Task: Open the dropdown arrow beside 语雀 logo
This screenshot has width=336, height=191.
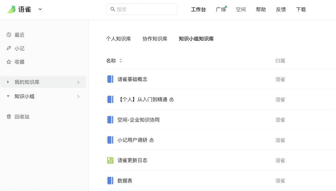Action: (x=40, y=9)
